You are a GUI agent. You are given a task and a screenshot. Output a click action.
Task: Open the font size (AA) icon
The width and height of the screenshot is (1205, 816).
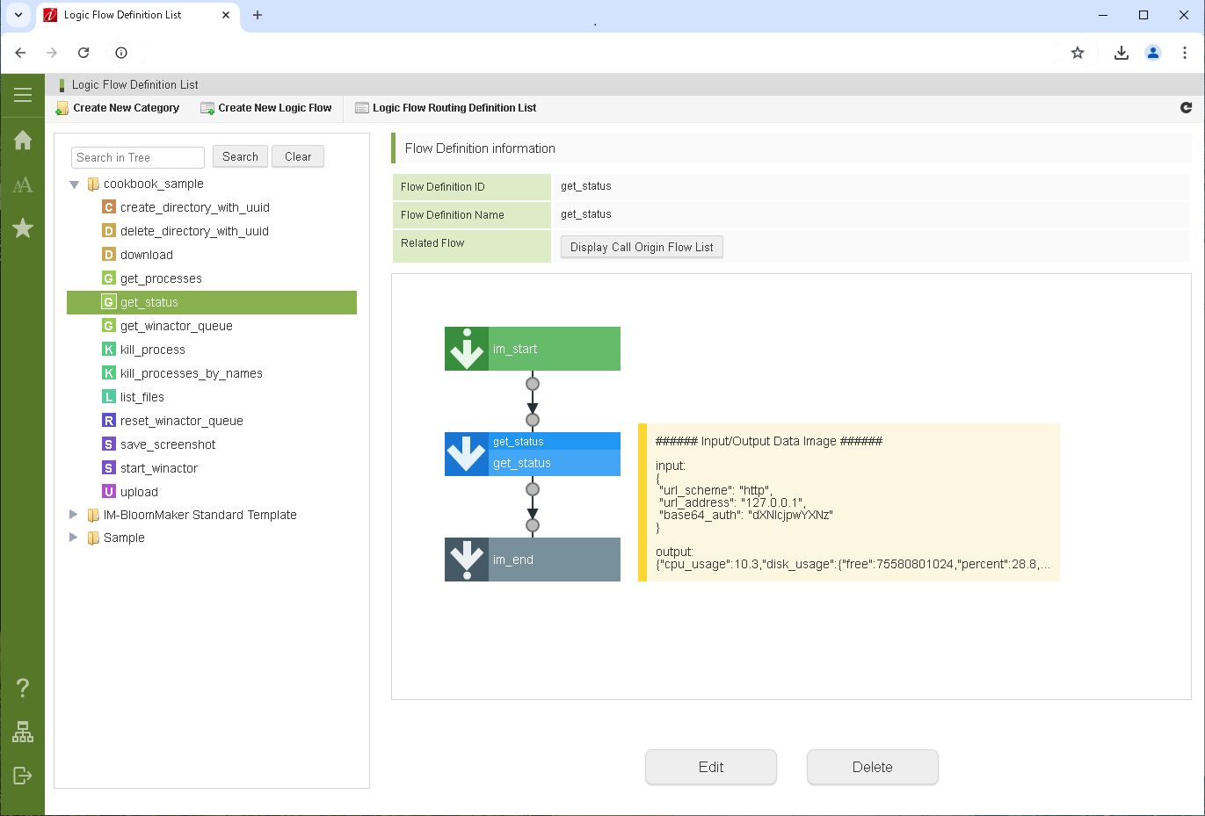(23, 184)
